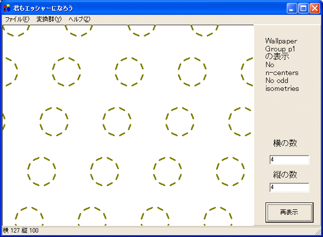Maximize the 君もエッシャーになろう window
This screenshot has height=237, width=323.
click(x=303, y=8)
